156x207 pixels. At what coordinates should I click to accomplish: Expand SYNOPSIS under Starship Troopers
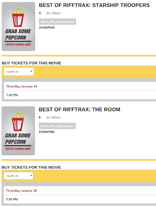[47, 27]
